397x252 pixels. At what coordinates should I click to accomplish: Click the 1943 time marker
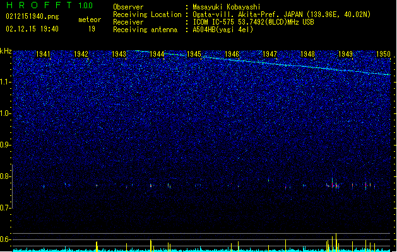coord(119,54)
